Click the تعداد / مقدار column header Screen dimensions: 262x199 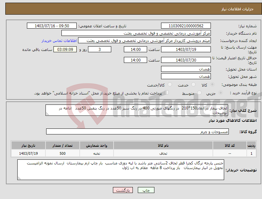[x=62, y=145]
